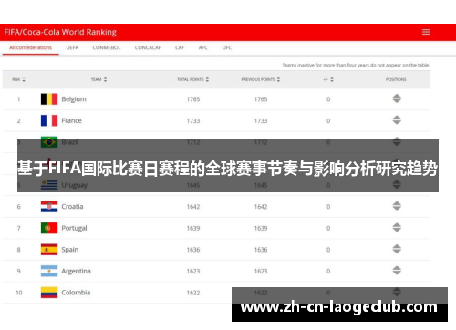The image size is (456, 330).
Task: Sort table by TEAM column arrows
Action: 105,79
